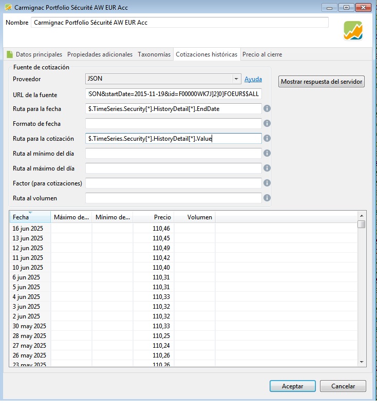Click the table scrollbar down arrow
377x413 pixels.
[x=362, y=362]
